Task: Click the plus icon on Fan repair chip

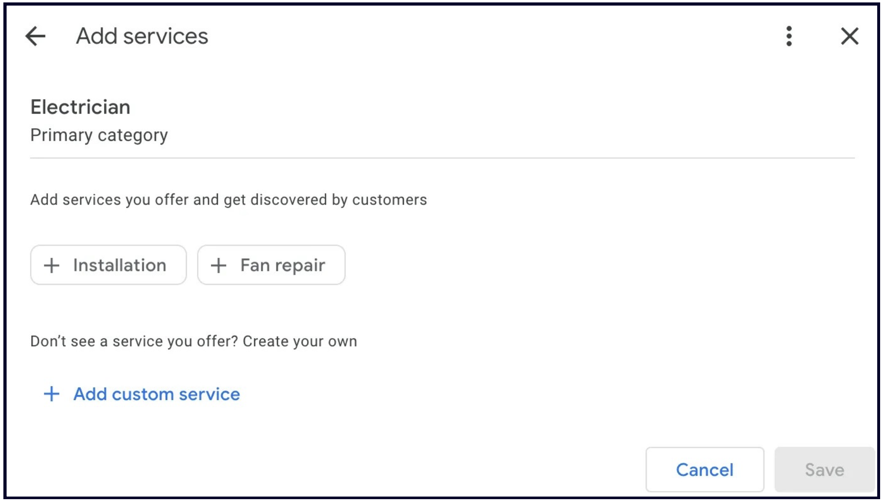Action: (219, 266)
